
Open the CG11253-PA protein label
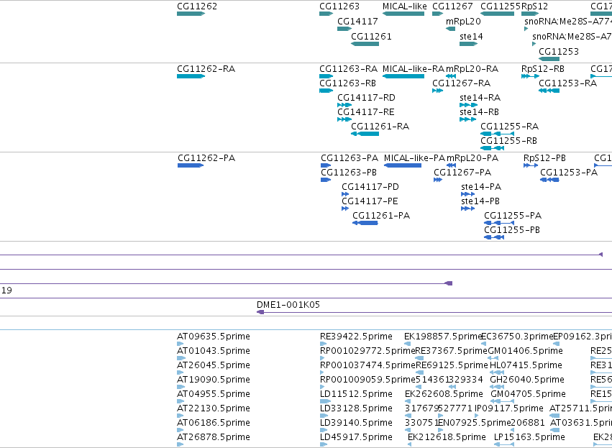click(x=569, y=173)
